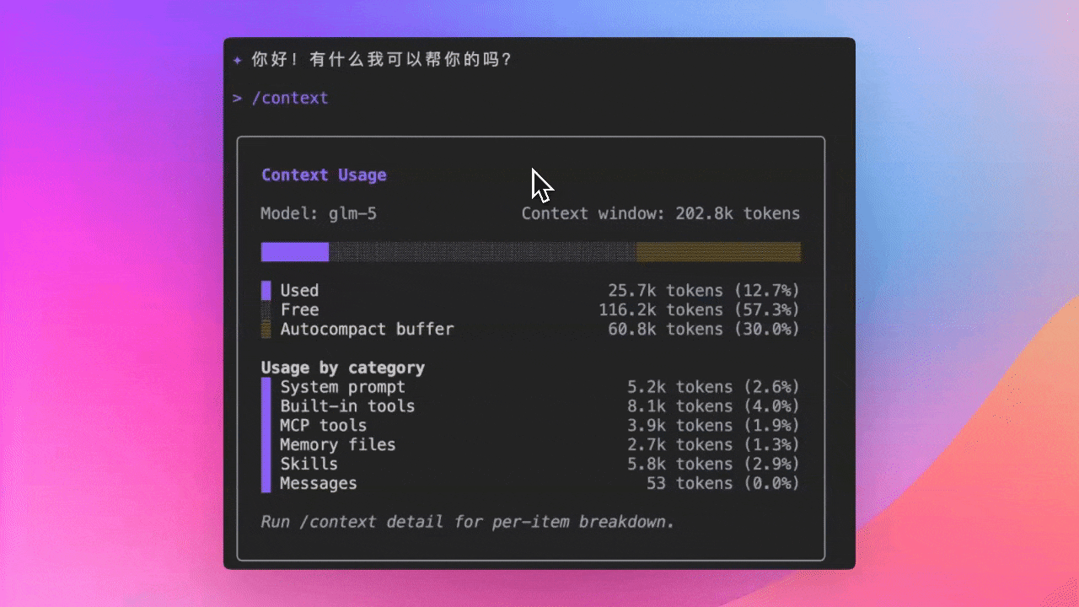Click the yellow autocompact segment of usage bar
The width and height of the screenshot is (1079, 607).
[x=718, y=252]
